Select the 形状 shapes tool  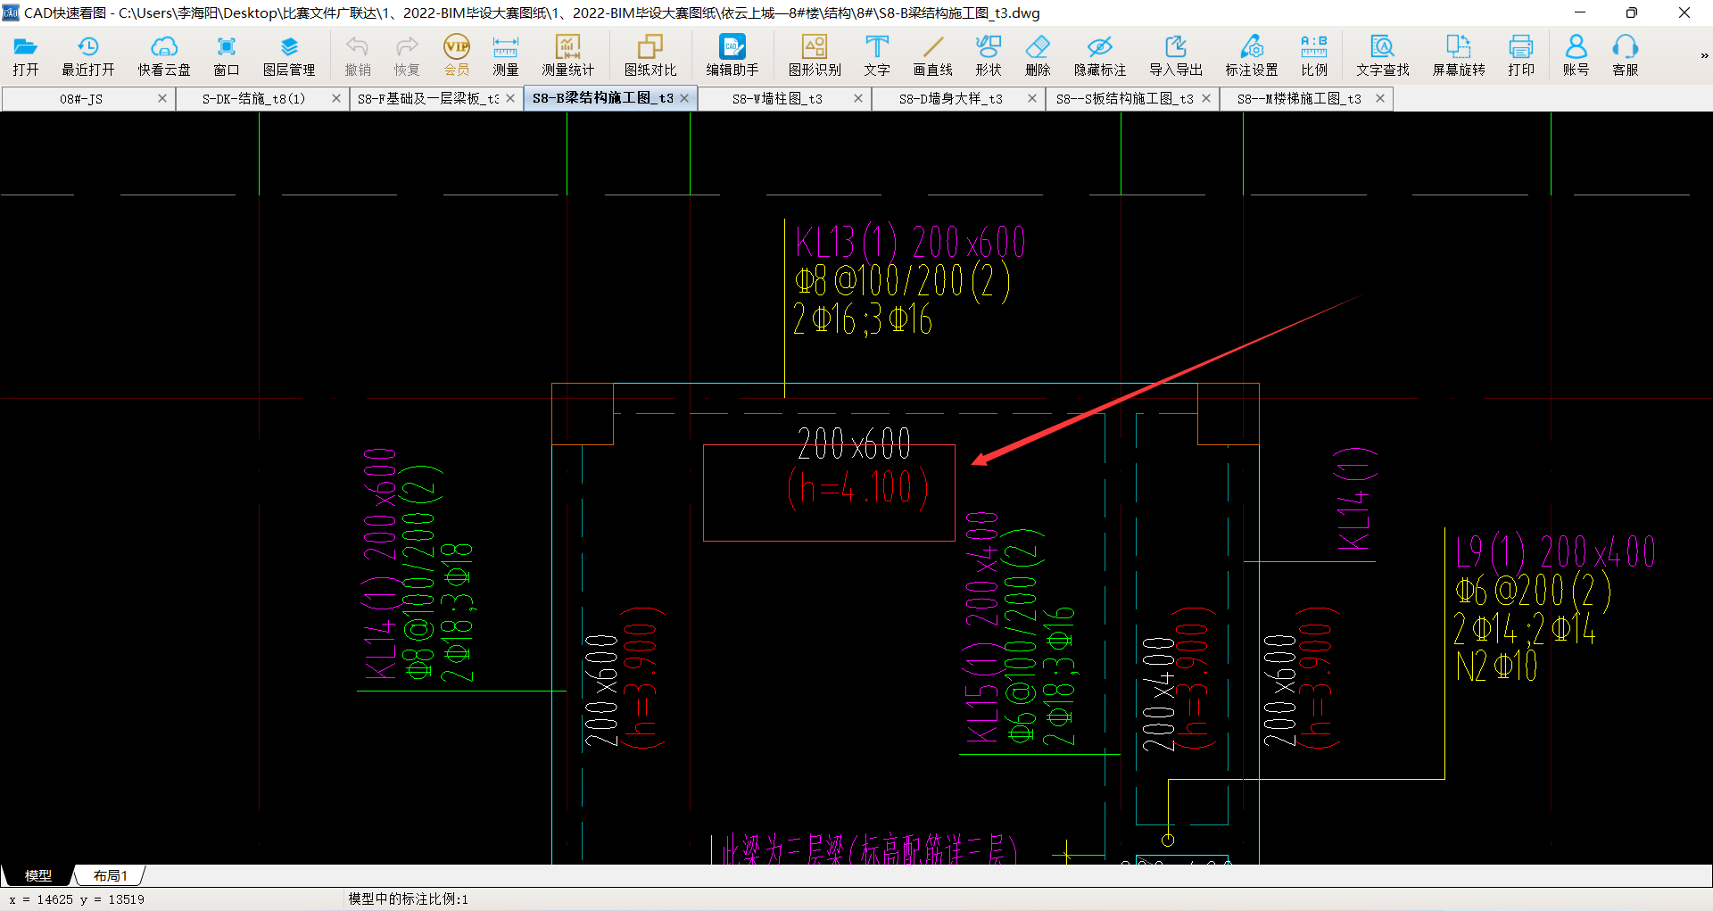(x=989, y=55)
